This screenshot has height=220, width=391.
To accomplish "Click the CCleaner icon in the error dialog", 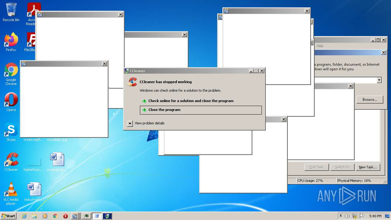I will 132,82.
